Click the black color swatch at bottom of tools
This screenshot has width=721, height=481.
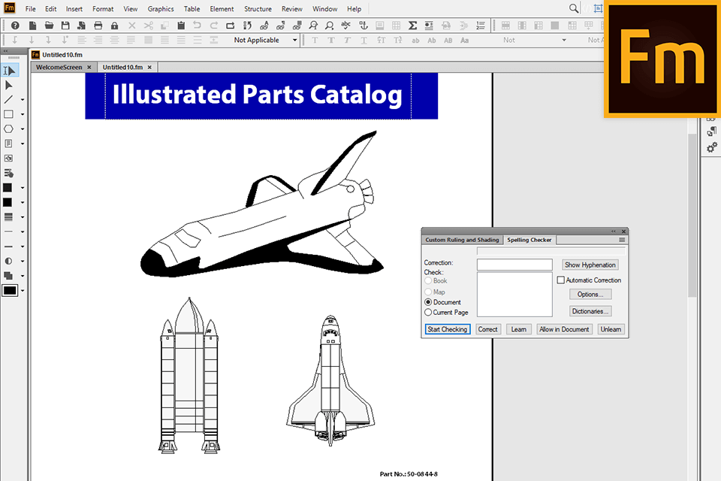coord(10,290)
